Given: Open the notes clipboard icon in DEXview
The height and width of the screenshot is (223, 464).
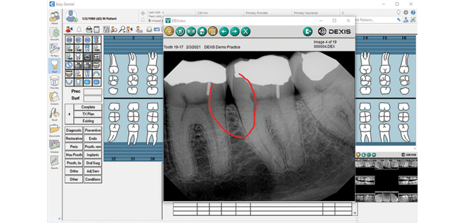Looking at the screenshot, I should (x=213, y=31).
